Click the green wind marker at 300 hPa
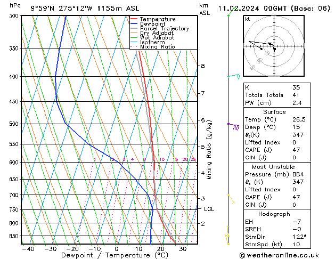Viewport: 335px width, 259px height. pos(229,15)
